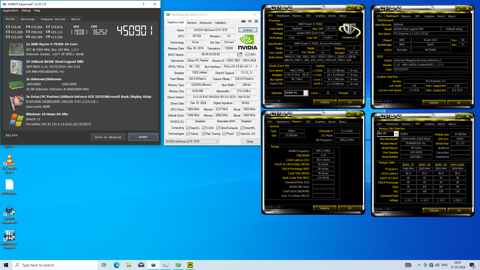The image size is (480, 270).
Task: Open About tab in CPU-Z SPD window
Action: tap(452, 124)
